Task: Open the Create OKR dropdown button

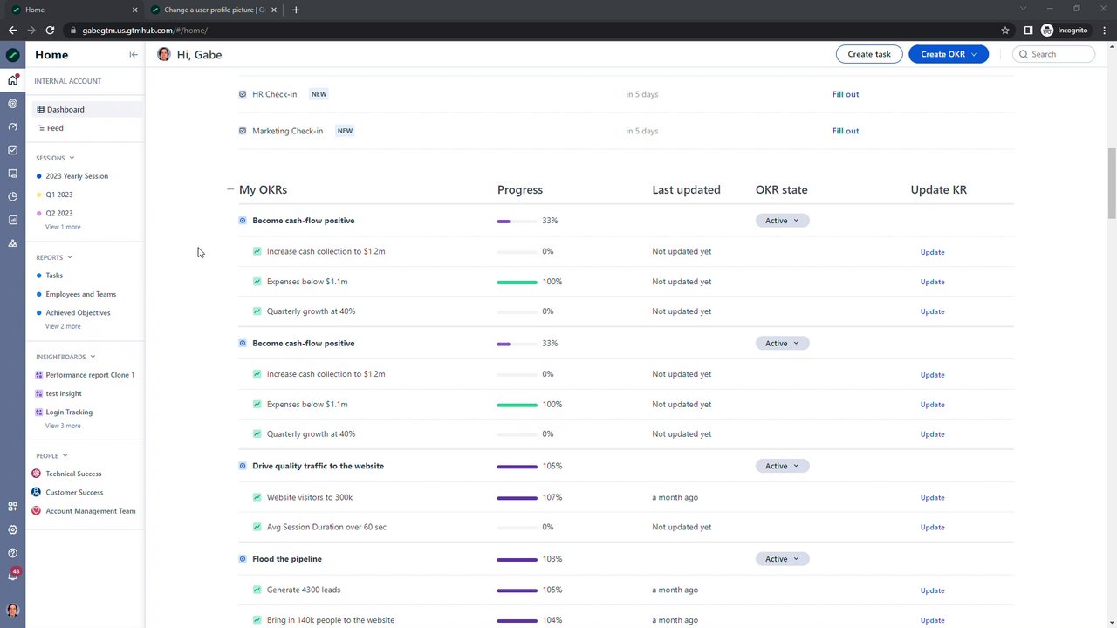Action: pos(949,54)
